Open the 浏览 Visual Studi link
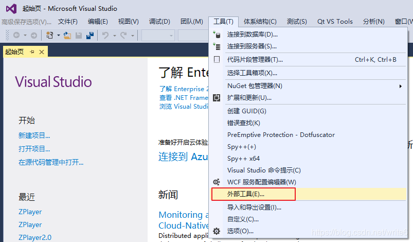The height and width of the screenshot is (242, 413). (184, 107)
